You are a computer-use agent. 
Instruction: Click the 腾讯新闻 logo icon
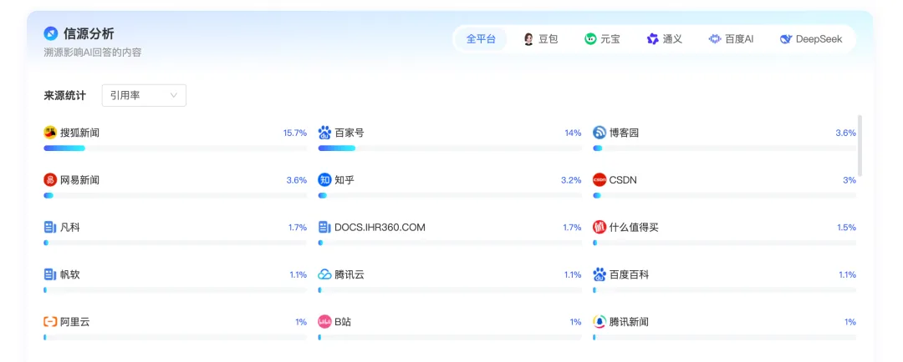(599, 322)
